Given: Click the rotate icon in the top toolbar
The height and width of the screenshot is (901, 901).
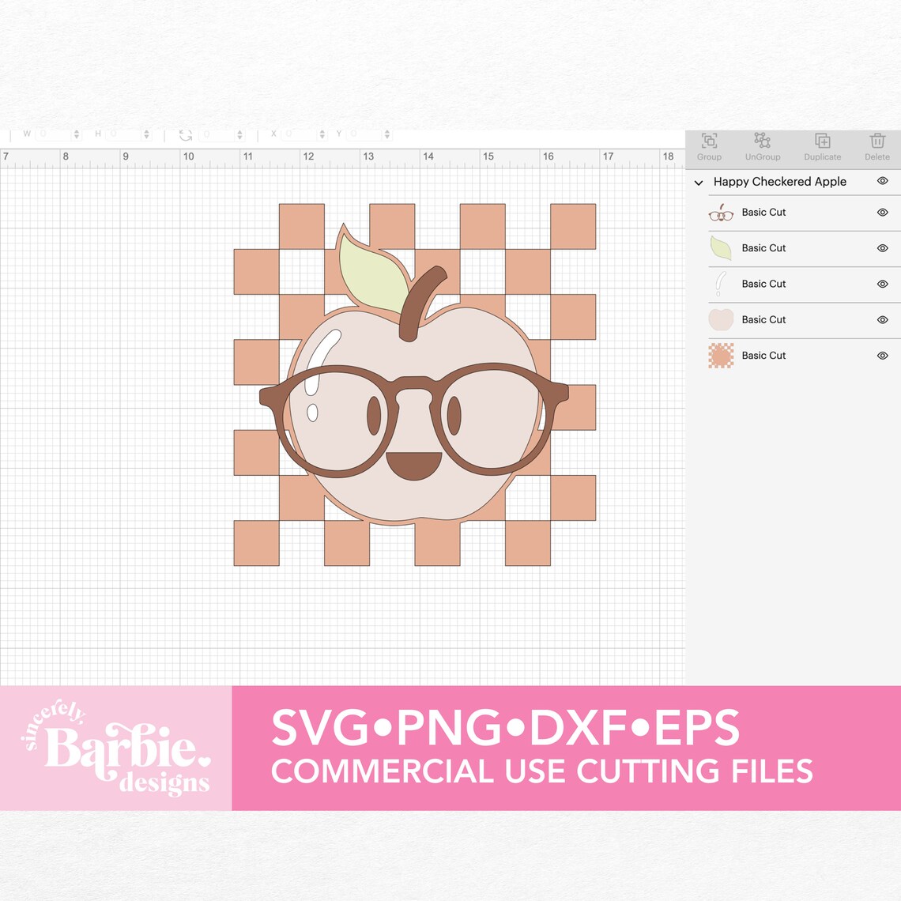Looking at the screenshot, I should point(185,134).
